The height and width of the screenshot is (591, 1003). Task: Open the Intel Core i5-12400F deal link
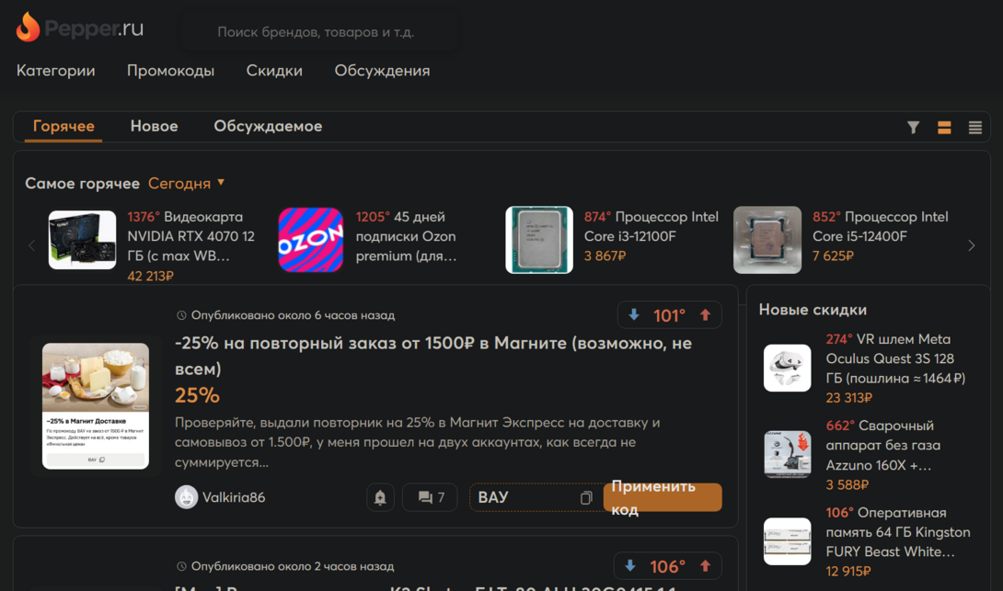[x=880, y=226]
